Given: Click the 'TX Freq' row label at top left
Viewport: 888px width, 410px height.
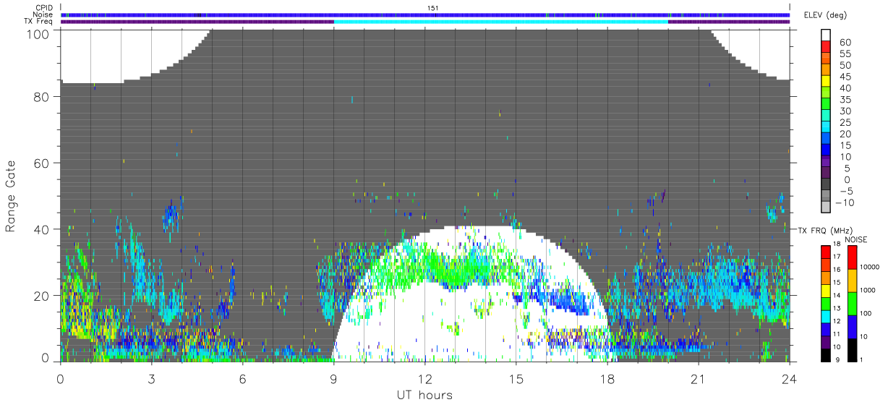Looking at the screenshot, I should pos(39,21).
